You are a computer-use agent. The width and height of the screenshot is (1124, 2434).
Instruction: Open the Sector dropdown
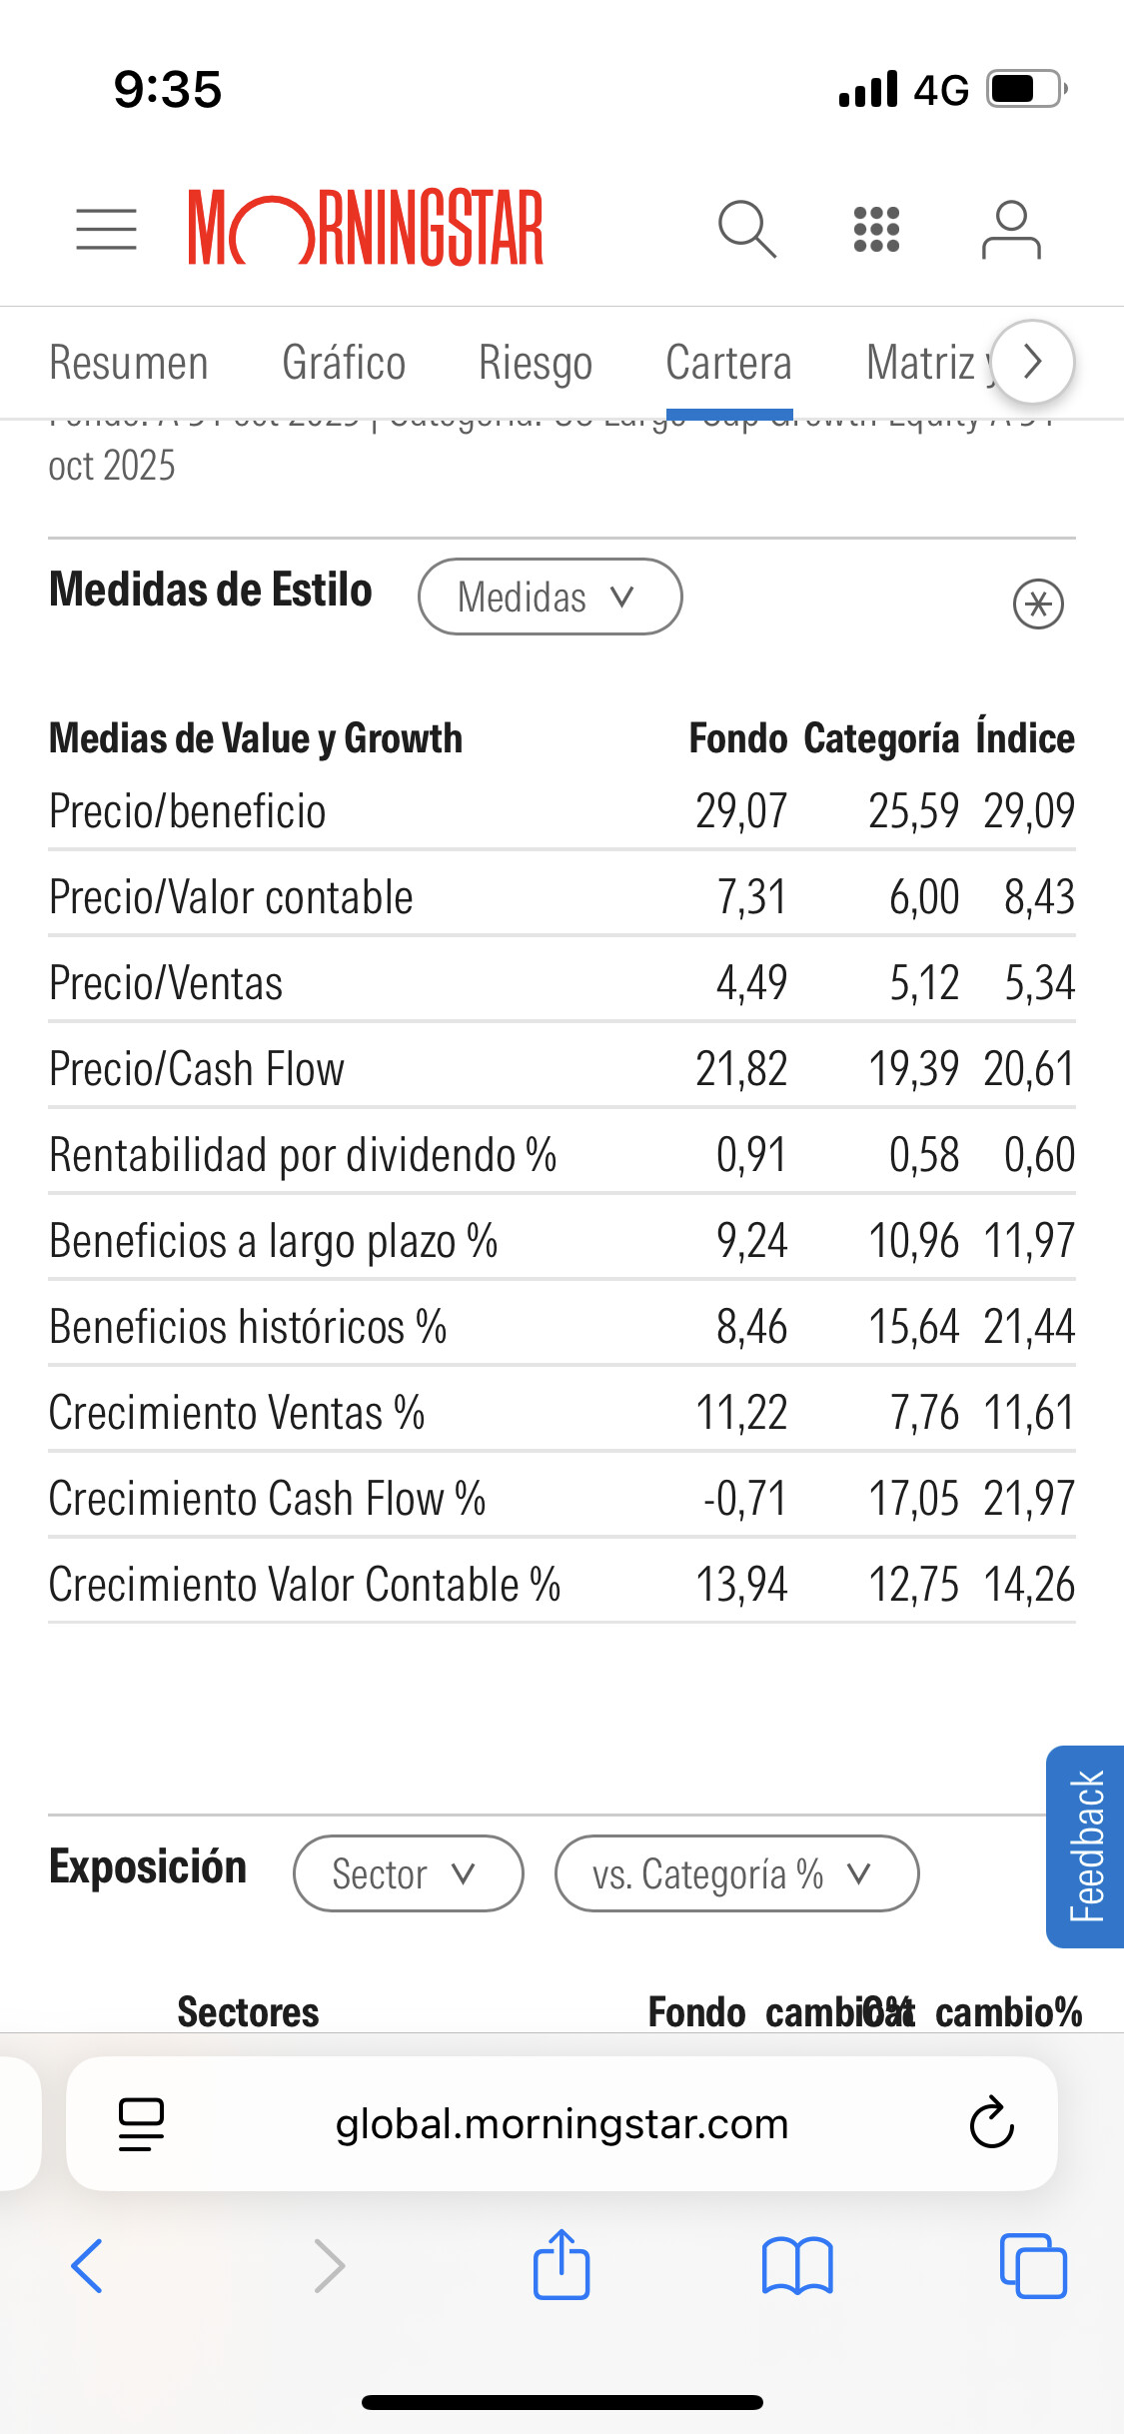pyautogui.click(x=408, y=1873)
